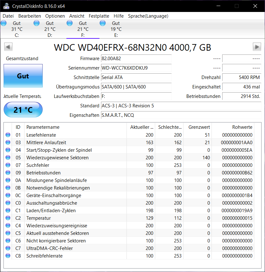This screenshot has height=272, width=265.
Task: Click status icon for Nicht korrigierbare Sektoren row
Action: tap(8, 241)
